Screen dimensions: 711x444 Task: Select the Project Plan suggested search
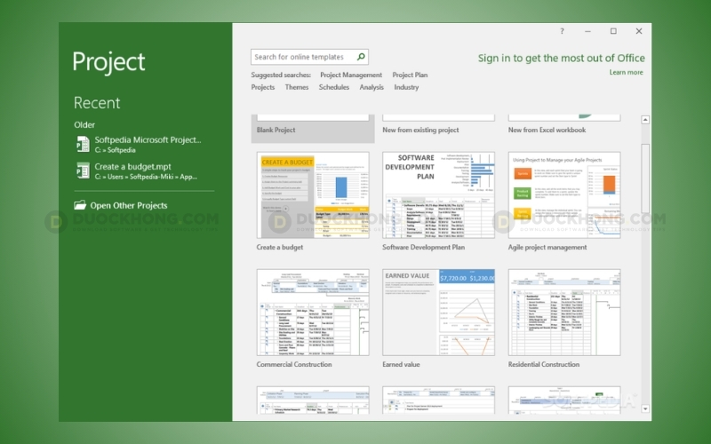(x=410, y=75)
